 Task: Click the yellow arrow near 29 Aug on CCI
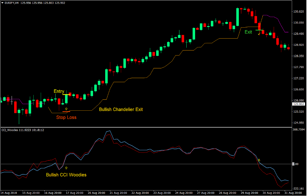[259, 160]
